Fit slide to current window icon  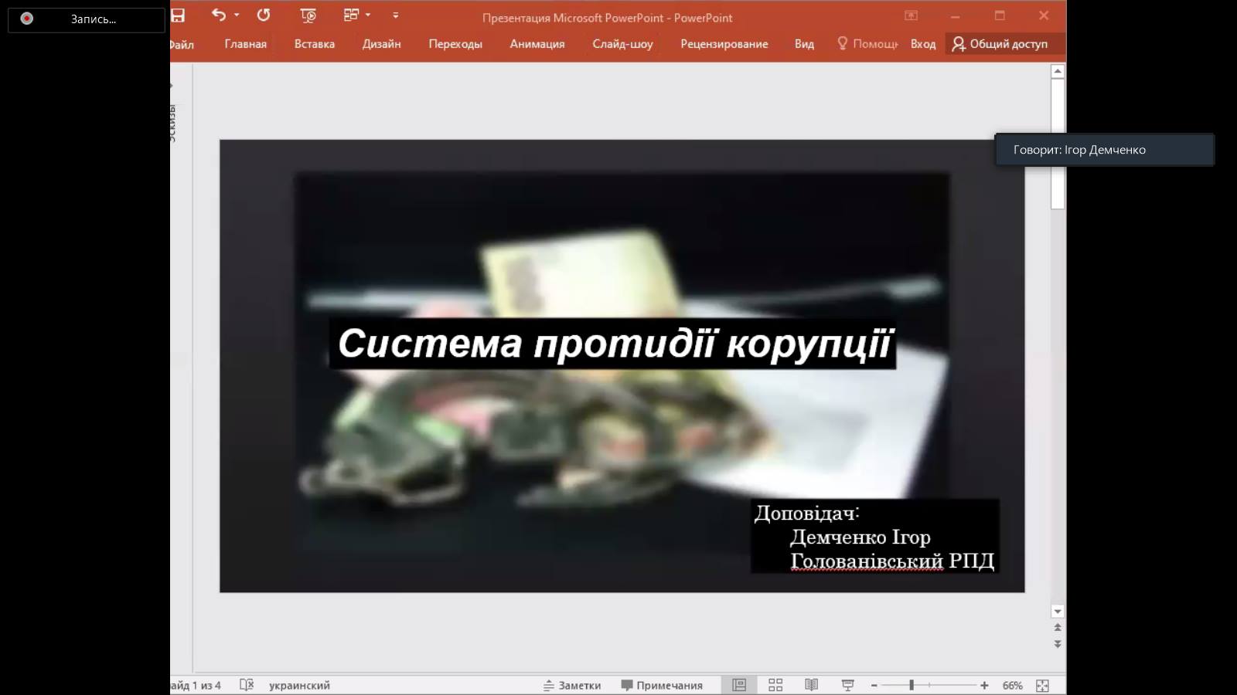pos(1042,685)
